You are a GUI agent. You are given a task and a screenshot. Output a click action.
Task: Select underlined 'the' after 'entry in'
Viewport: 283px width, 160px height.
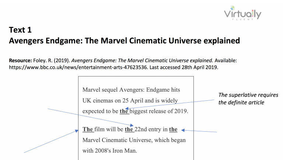pyautogui.click(x=173, y=129)
